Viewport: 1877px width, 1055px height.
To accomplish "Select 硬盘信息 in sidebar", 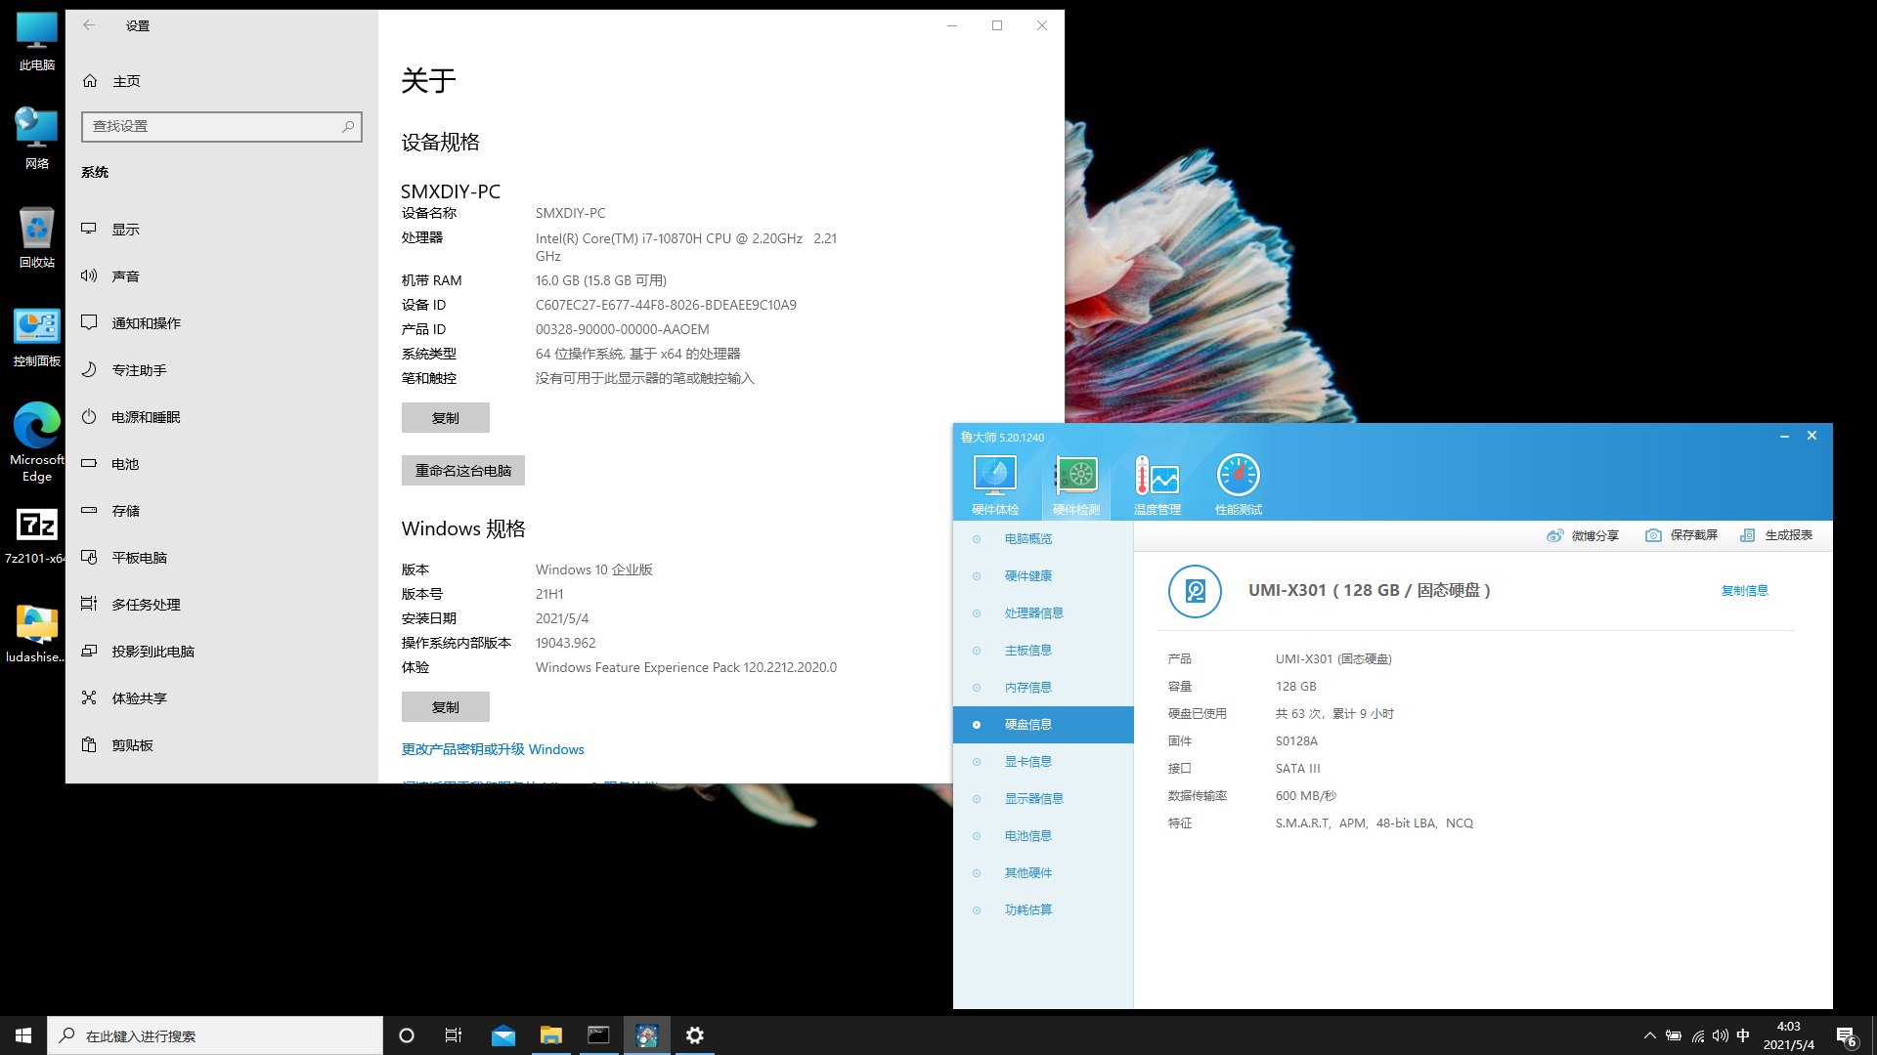I will tap(1043, 725).
